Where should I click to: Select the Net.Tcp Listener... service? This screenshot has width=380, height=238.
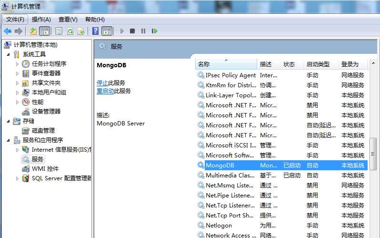pyautogui.click(x=281, y=205)
